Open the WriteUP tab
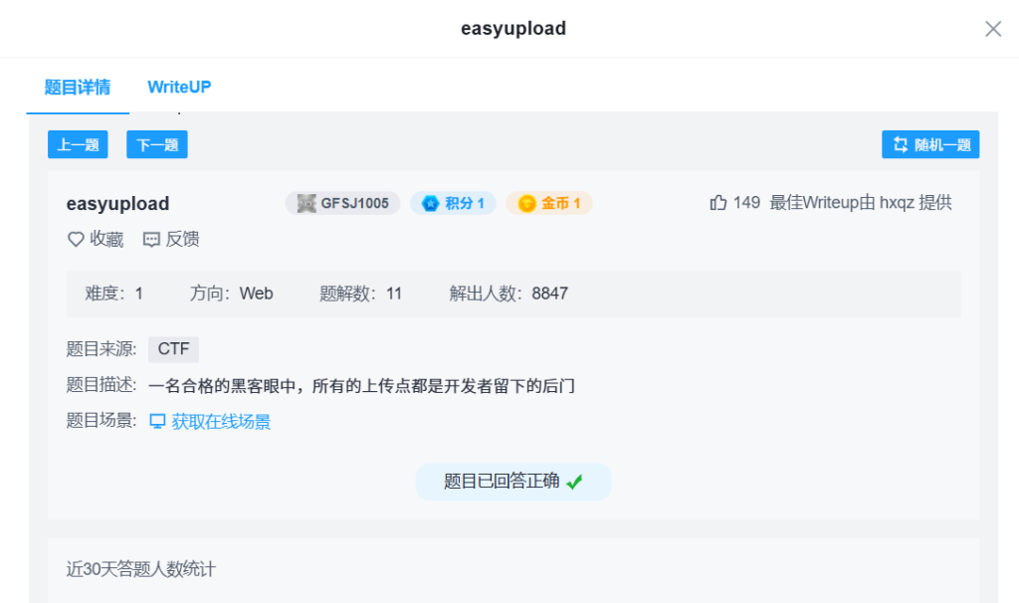This screenshot has height=603, width=1019. 179,87
